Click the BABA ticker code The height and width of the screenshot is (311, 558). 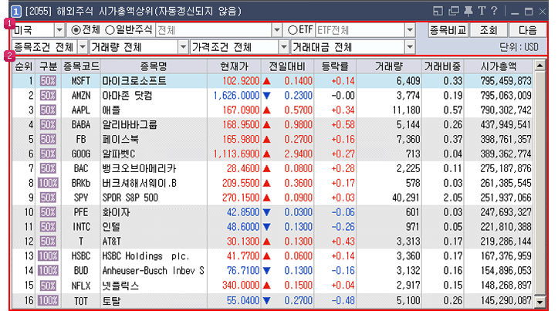coord(81,124)
